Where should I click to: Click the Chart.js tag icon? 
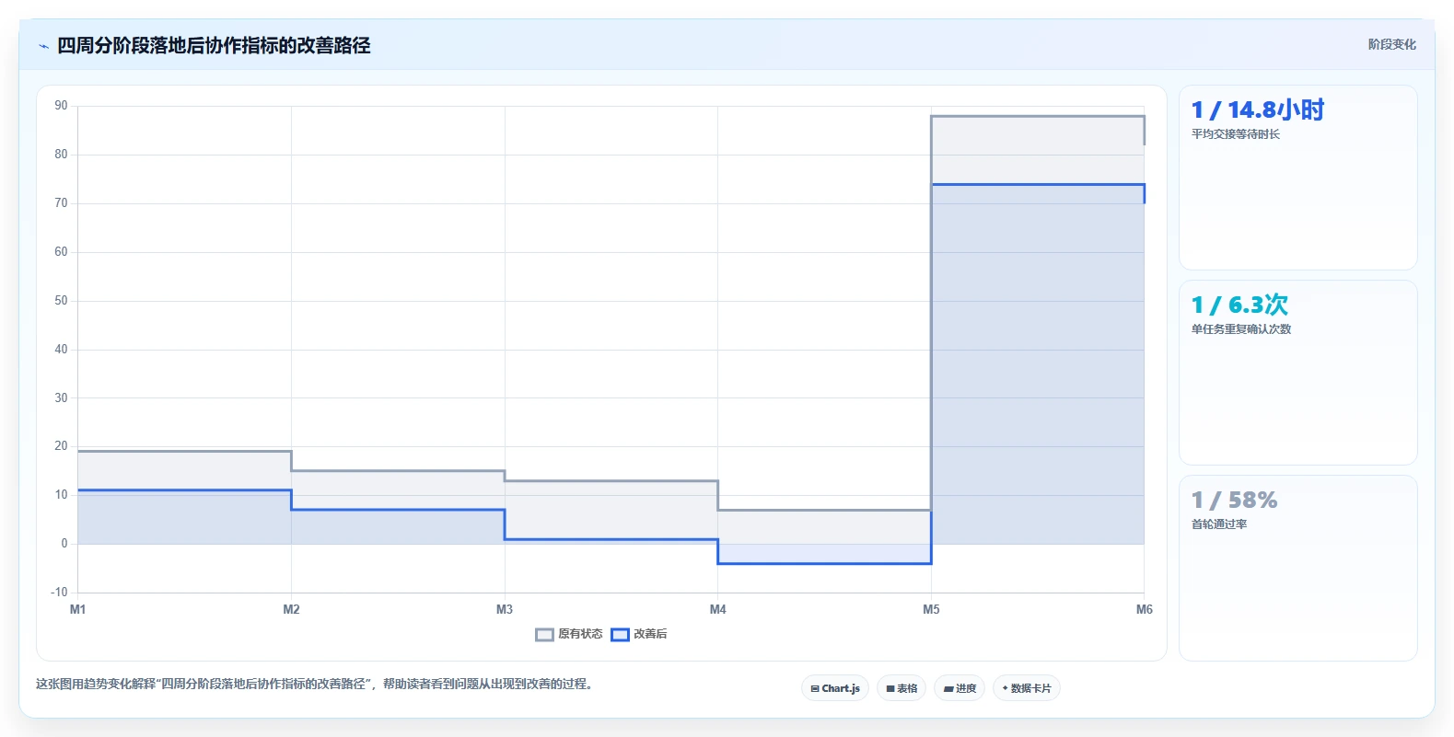click(x=815, y=688)
